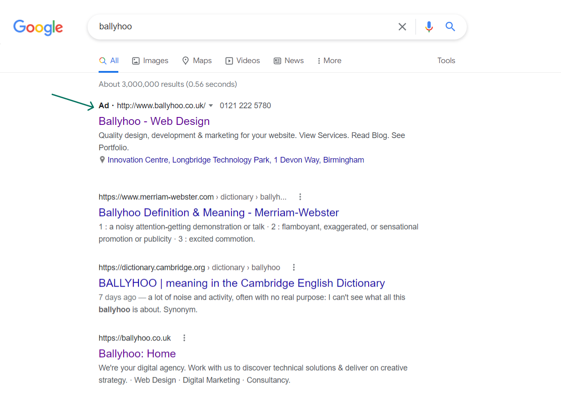Click the Merriam-Webster snippet about noisy attention-getting demonstration

coord(259,233)
